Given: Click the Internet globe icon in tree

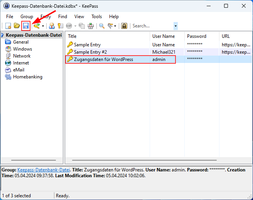Looking at the screenshot, I should (8, 63).
